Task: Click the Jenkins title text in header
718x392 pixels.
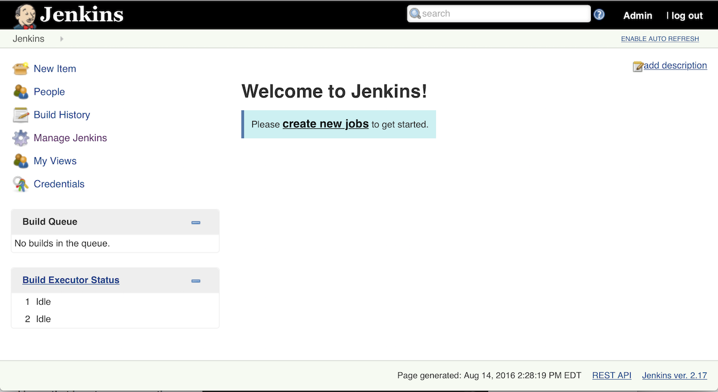Action: click(x=82, y=15)
